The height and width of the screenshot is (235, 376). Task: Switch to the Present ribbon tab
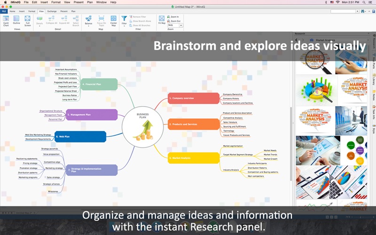(x=64, y=11)
